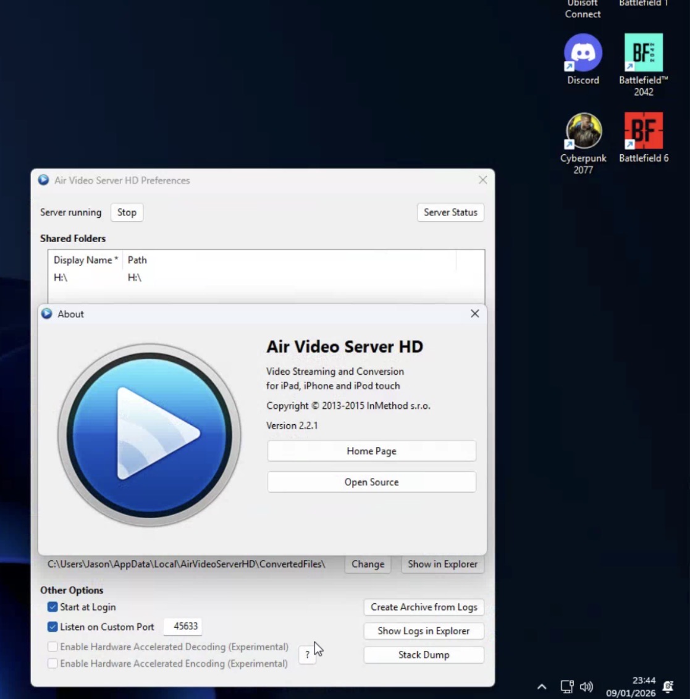Click the converted files path text

187,564
